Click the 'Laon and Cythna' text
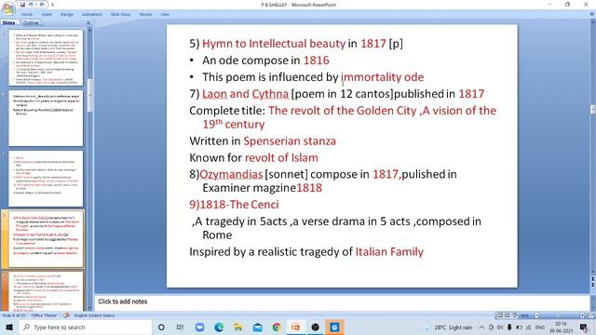The height and width of the screenshot is (335, 596). pos(245,94)
